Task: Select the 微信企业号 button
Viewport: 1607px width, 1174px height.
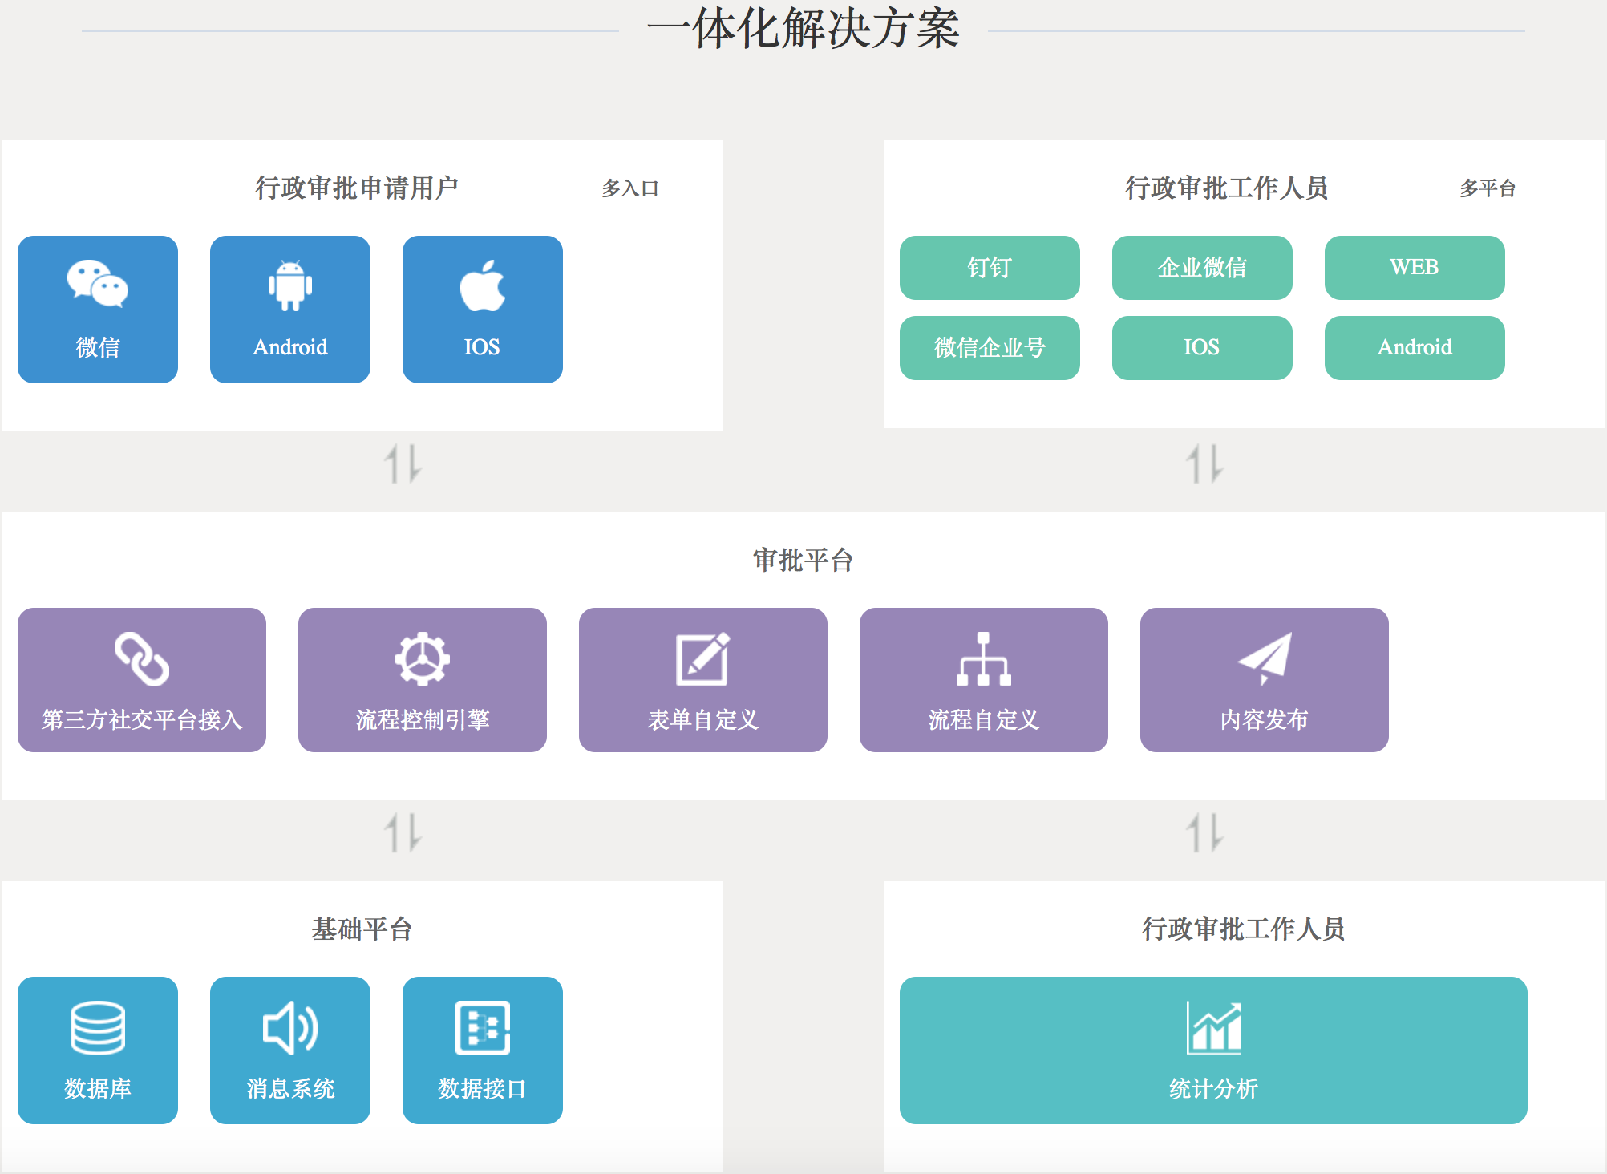Action: [x=990, y=348]
